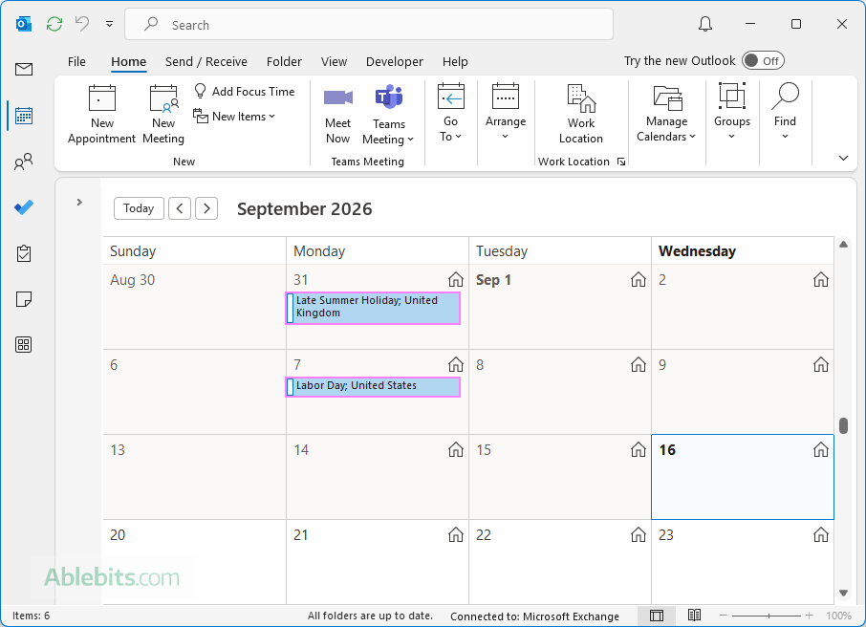Screen dimensions: 866x627
Task: Expand Manage Calendars dropdown
Action: point(666,113)
